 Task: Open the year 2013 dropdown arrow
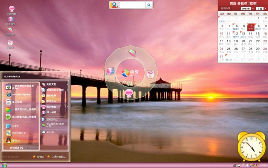click(x=253, y=9)
